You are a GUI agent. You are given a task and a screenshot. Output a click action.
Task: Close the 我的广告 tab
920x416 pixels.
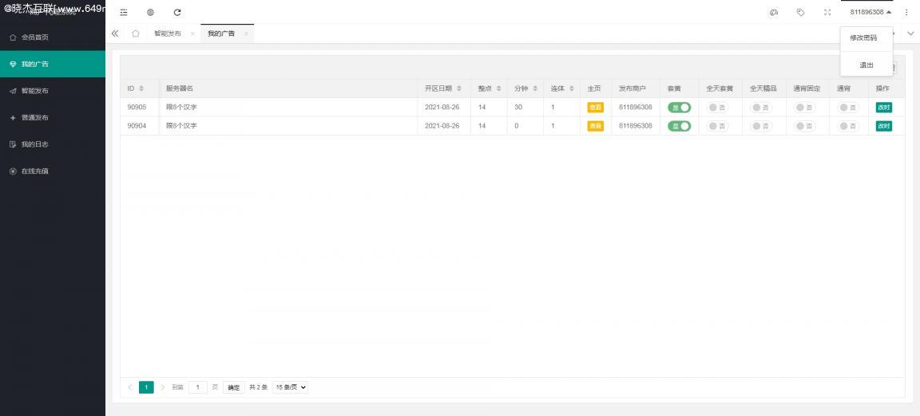point(246,34)
